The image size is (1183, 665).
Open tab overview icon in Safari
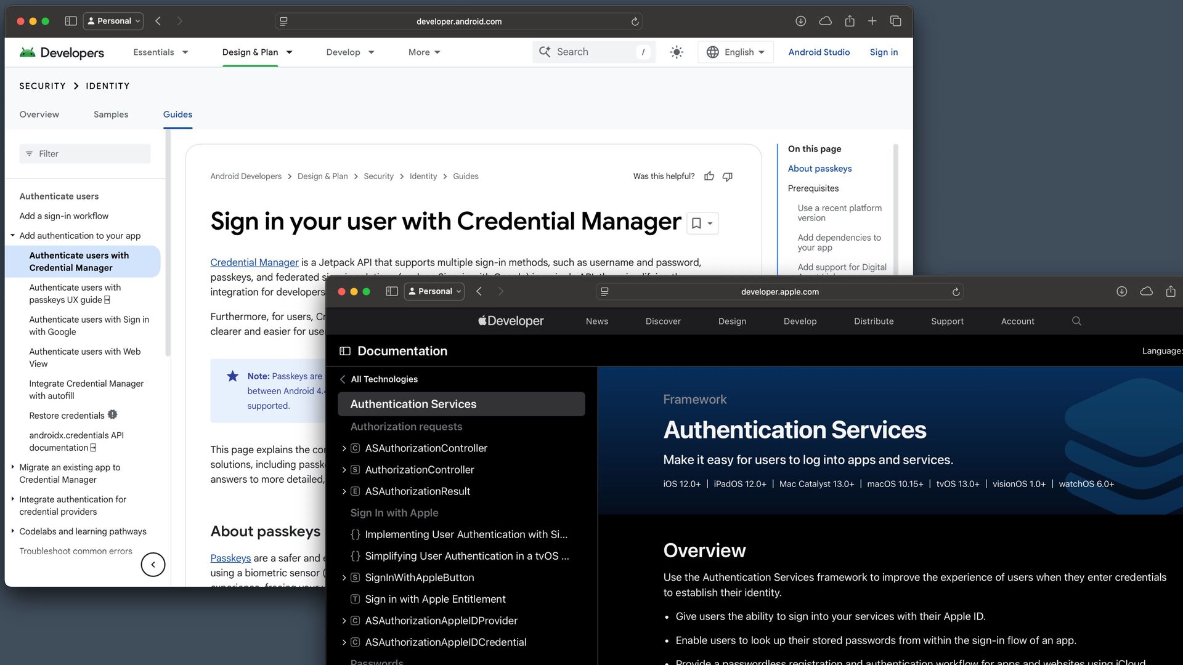(896, 21)
